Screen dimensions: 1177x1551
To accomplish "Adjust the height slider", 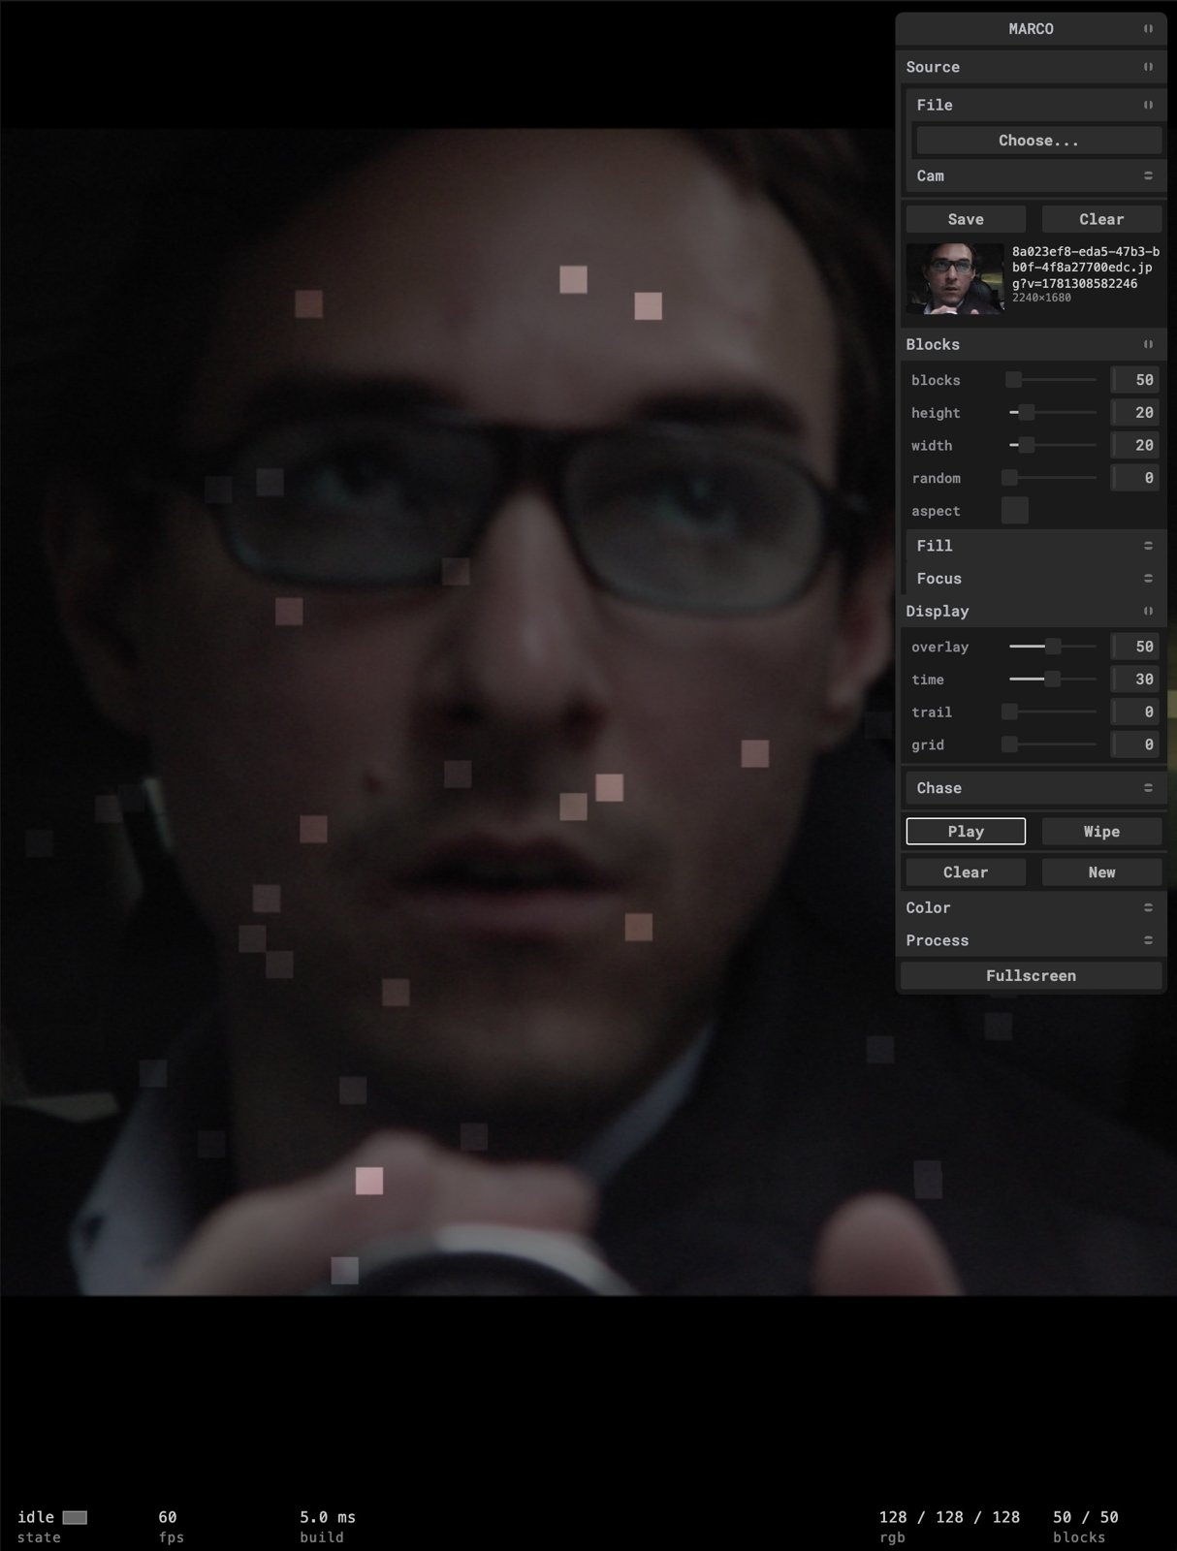I will (x=1052, y=413).
